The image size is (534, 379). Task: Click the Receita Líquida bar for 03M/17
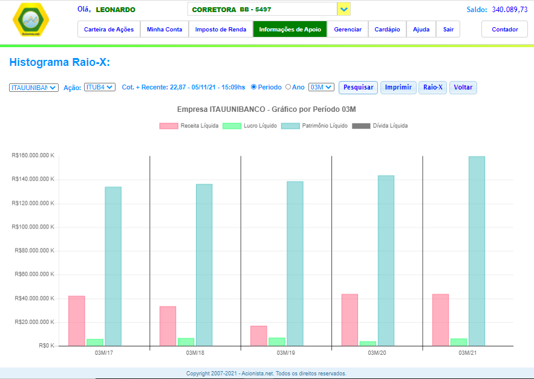tap(77, 321)
